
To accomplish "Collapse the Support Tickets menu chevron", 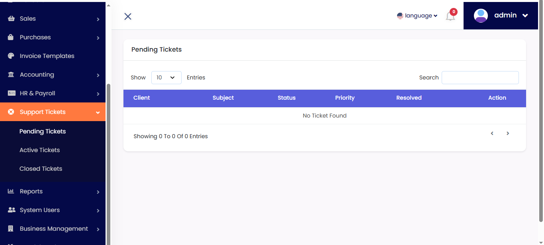I will pyautogui.click(x=98, y=112).
